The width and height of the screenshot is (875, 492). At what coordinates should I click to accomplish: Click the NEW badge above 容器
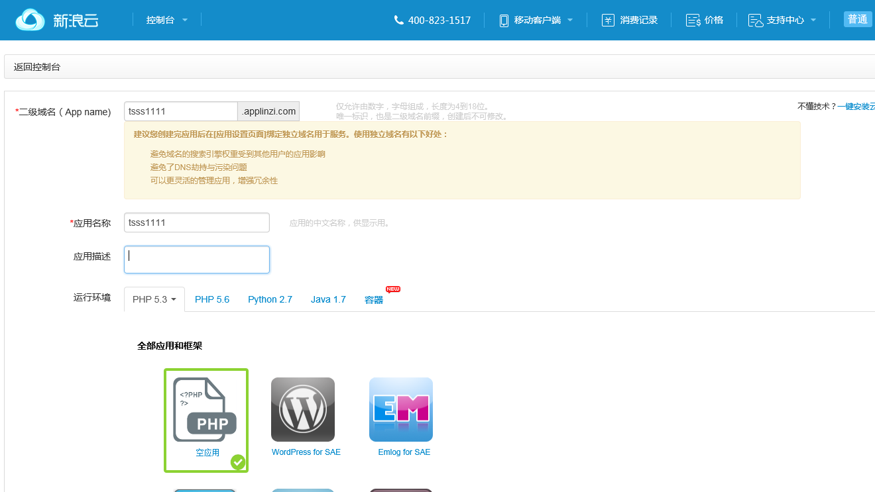pos(393,289)
